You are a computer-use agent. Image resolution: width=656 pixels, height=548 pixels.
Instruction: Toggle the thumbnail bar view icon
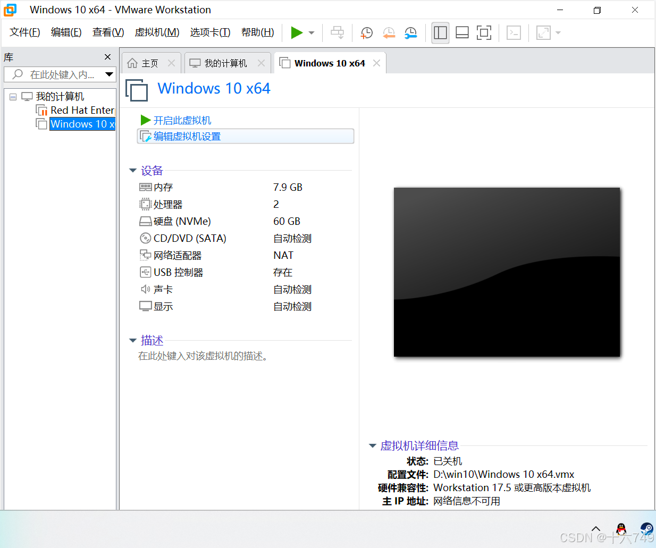click(x=462, y=33)
